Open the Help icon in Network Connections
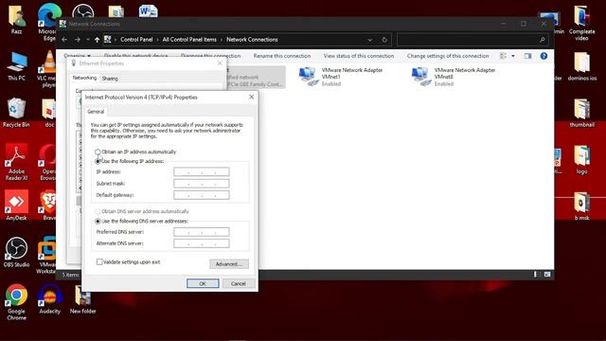The image size is (606, 341). click(544, 56)
